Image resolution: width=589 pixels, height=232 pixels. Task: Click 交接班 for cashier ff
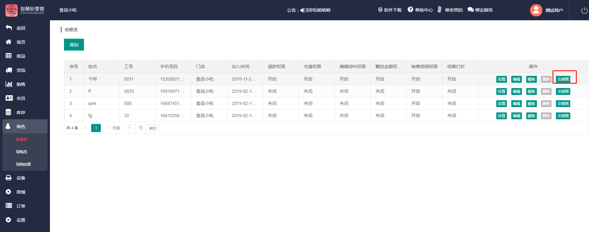[563, 91]
